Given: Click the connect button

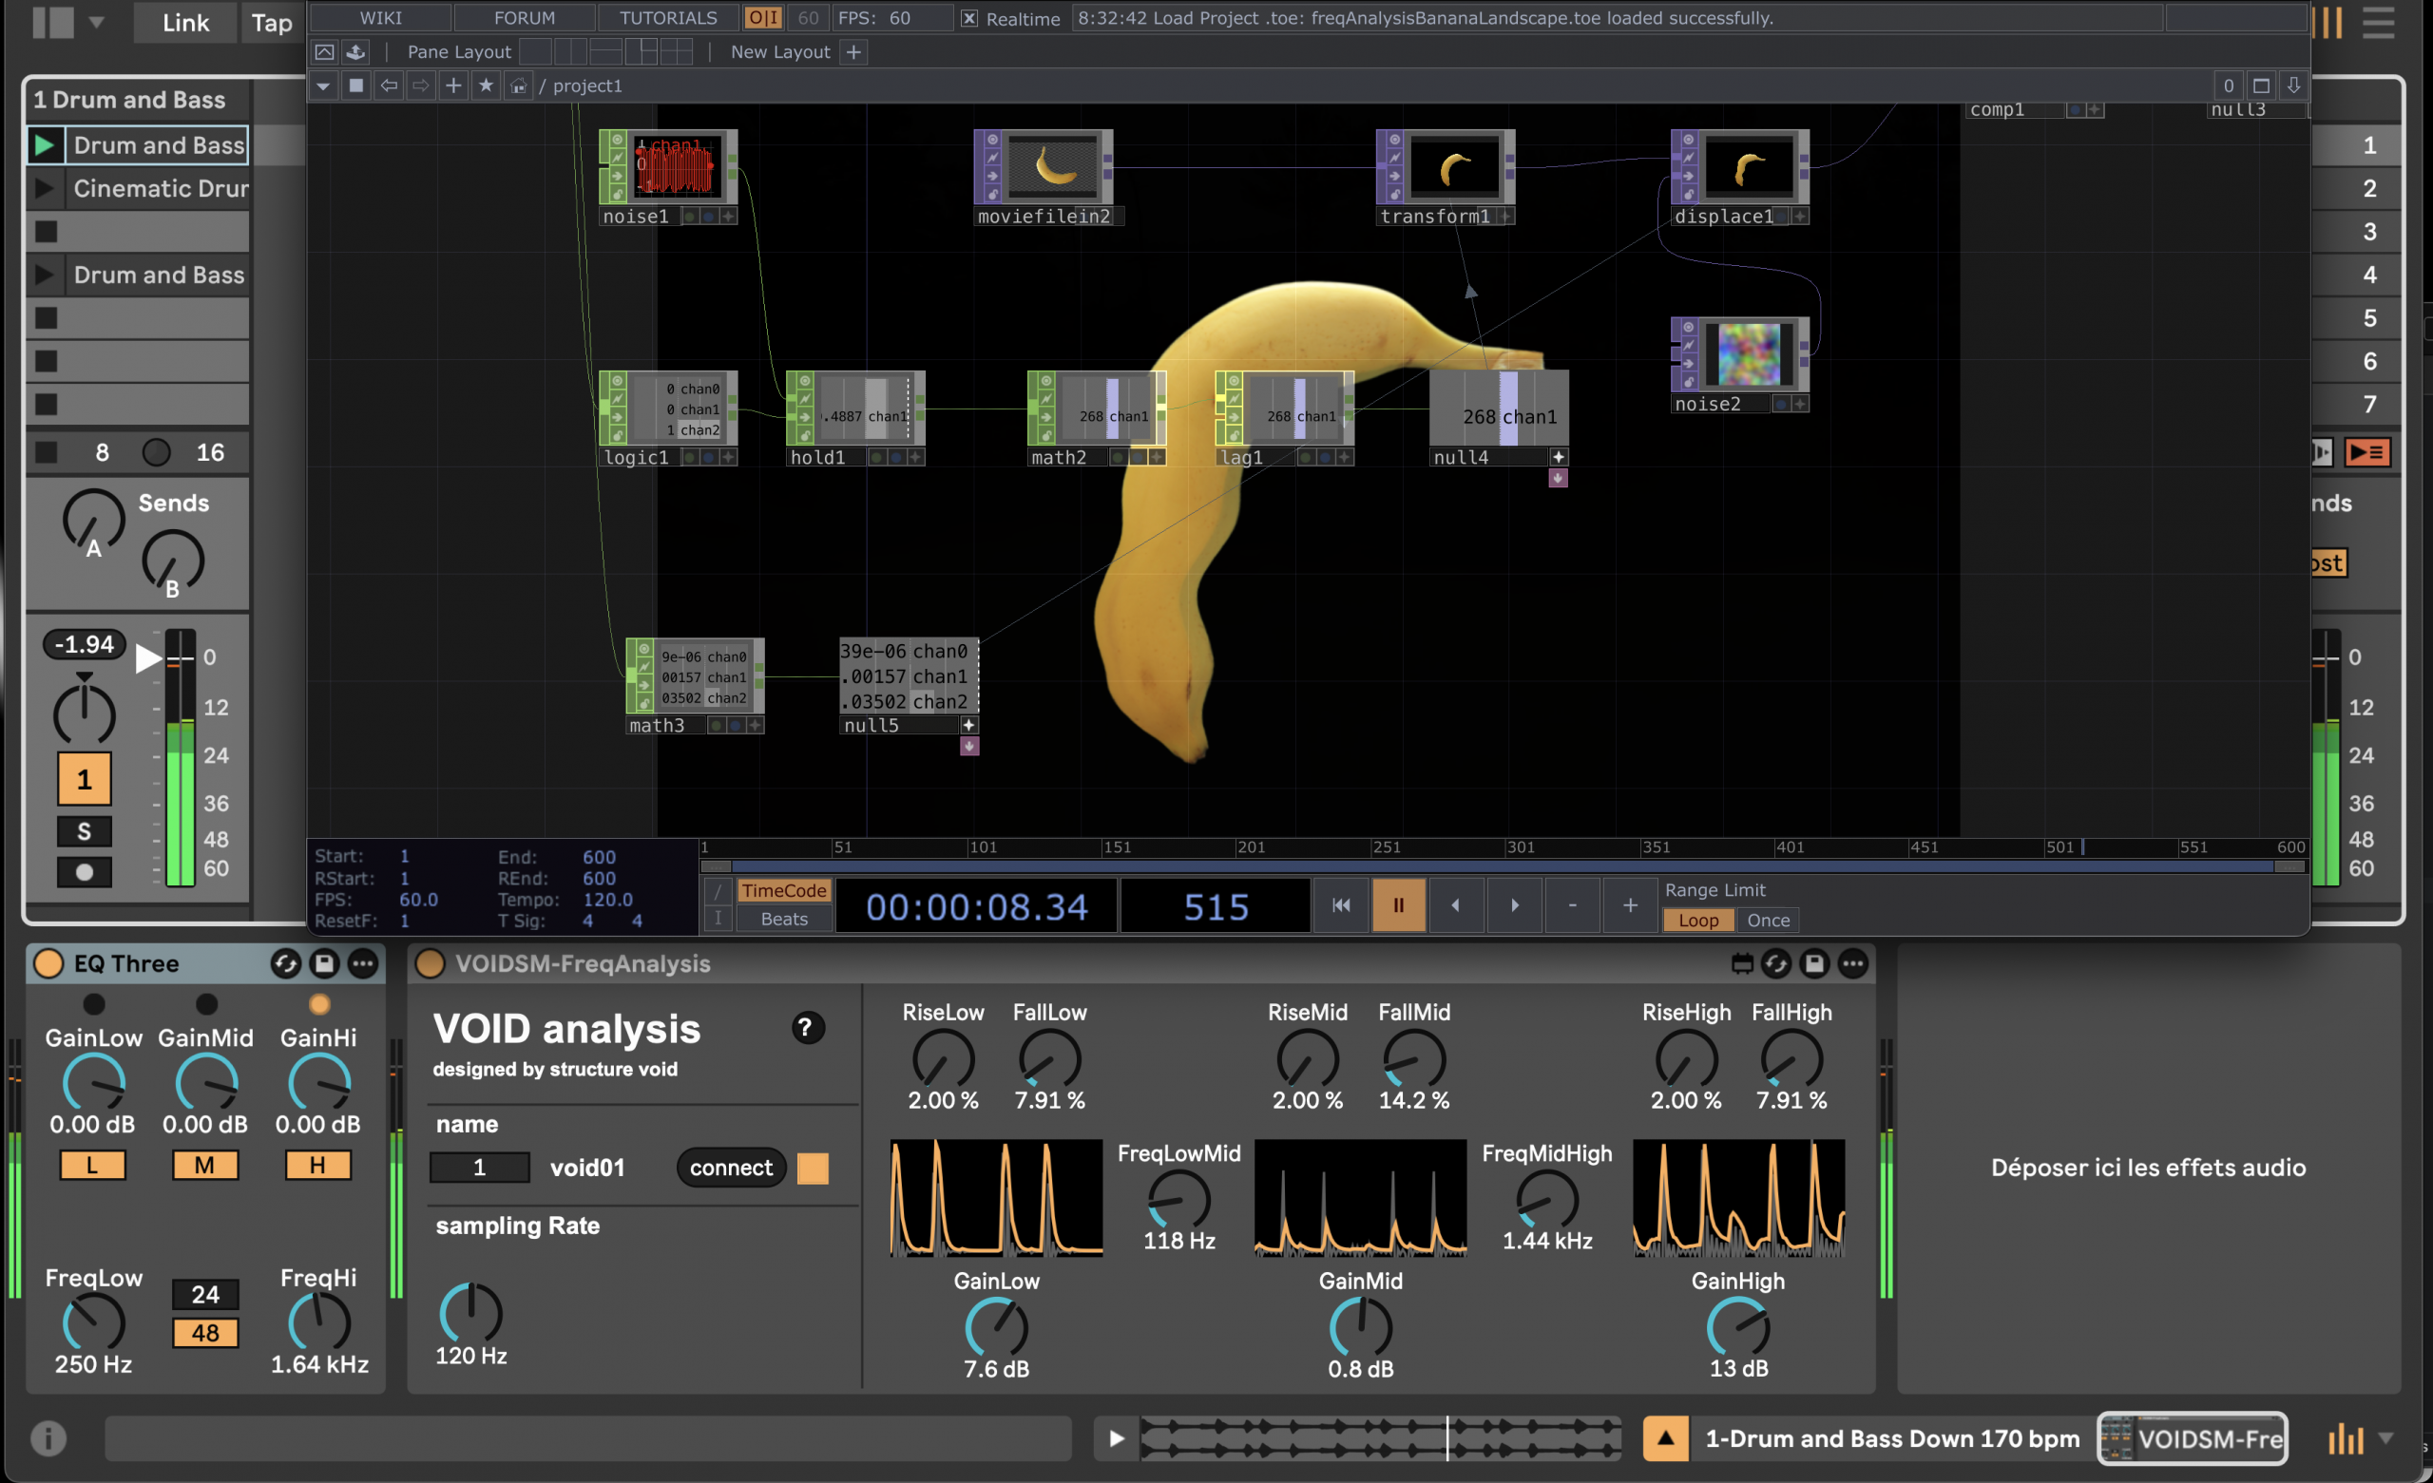Looking at the screenshot, I should 731,1167.
